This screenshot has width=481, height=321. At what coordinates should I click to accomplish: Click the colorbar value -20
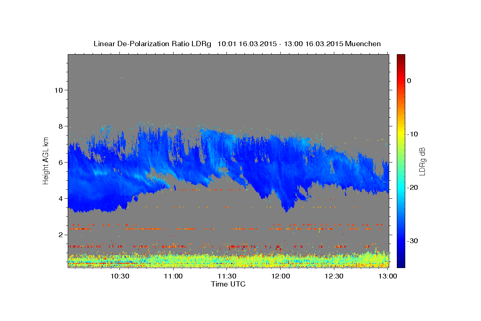click(413, 187)
